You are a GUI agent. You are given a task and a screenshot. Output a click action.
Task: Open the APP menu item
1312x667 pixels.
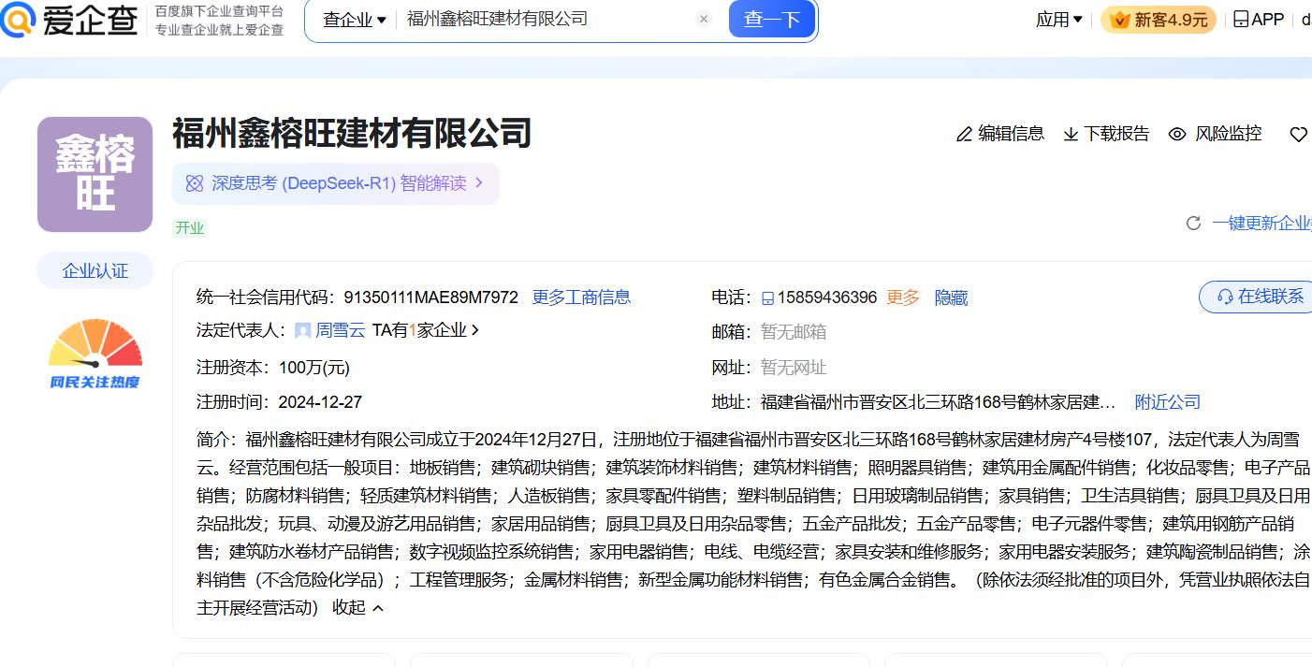click(x=1258, y=20)
